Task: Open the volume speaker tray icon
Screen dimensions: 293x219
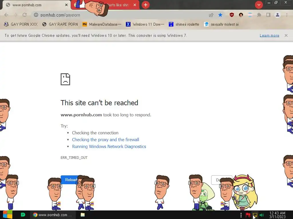Action: pos(262,215)
